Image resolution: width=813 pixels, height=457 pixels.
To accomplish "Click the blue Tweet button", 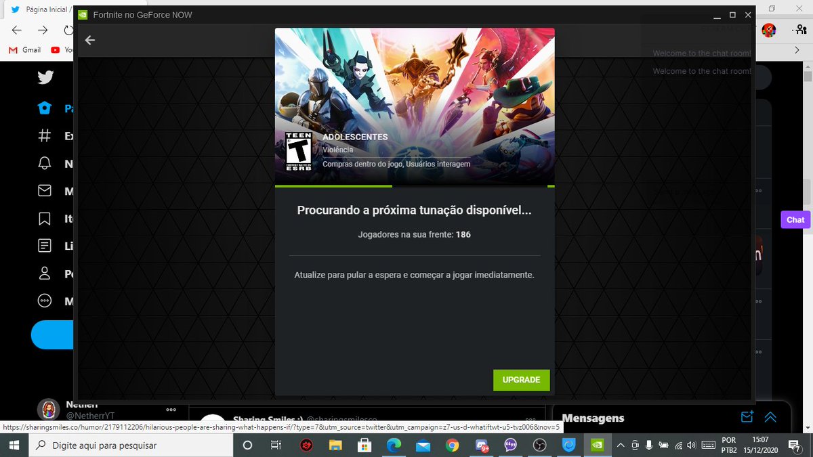I will (52, 335).
